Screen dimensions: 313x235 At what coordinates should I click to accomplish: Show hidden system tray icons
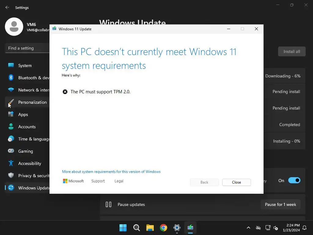pos(249,228)
